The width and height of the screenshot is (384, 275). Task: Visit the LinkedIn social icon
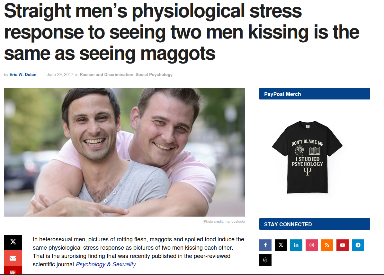coord(296,245)
